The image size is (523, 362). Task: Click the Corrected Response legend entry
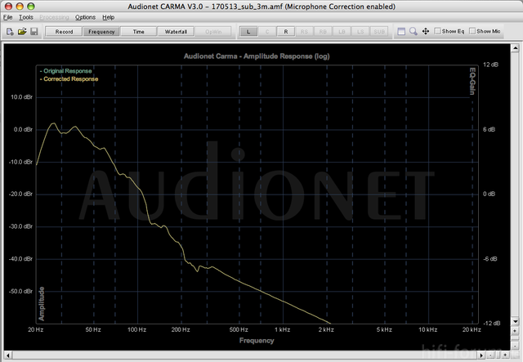click(x=69, y=79)
